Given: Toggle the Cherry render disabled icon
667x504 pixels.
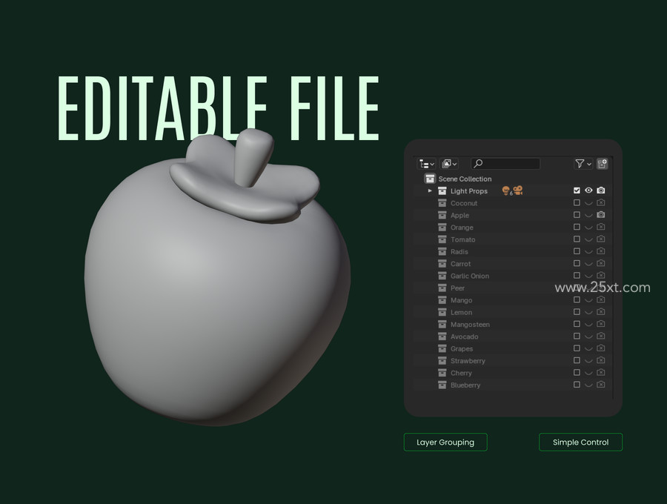Looking at the screenshot, I should tap(600, 373).
